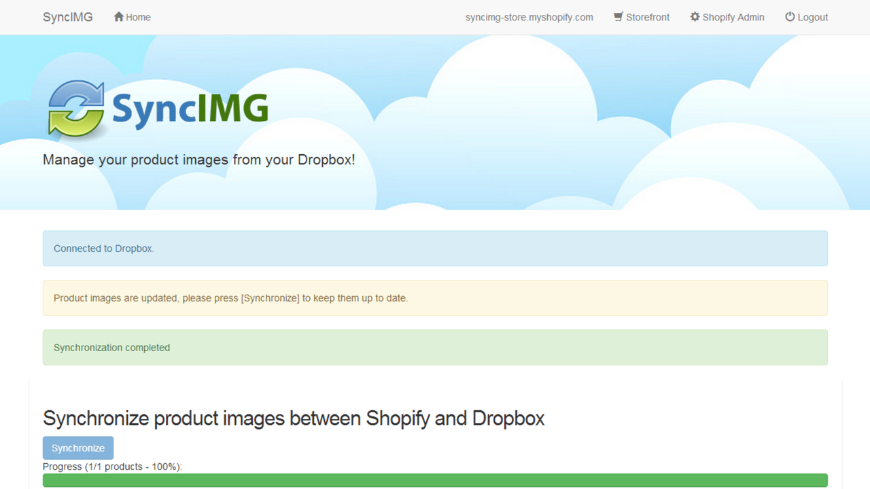Viewport: 870px width, 489px height.
Task: Open the SyncIMG brand link
Action: 68,17
